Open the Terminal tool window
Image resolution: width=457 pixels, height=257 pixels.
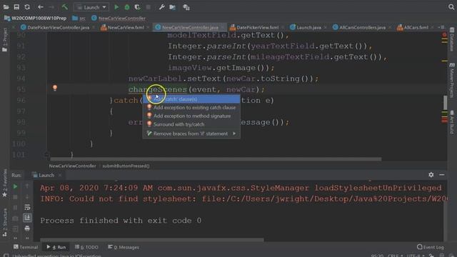pyautogui.click(x=26, y=247)
